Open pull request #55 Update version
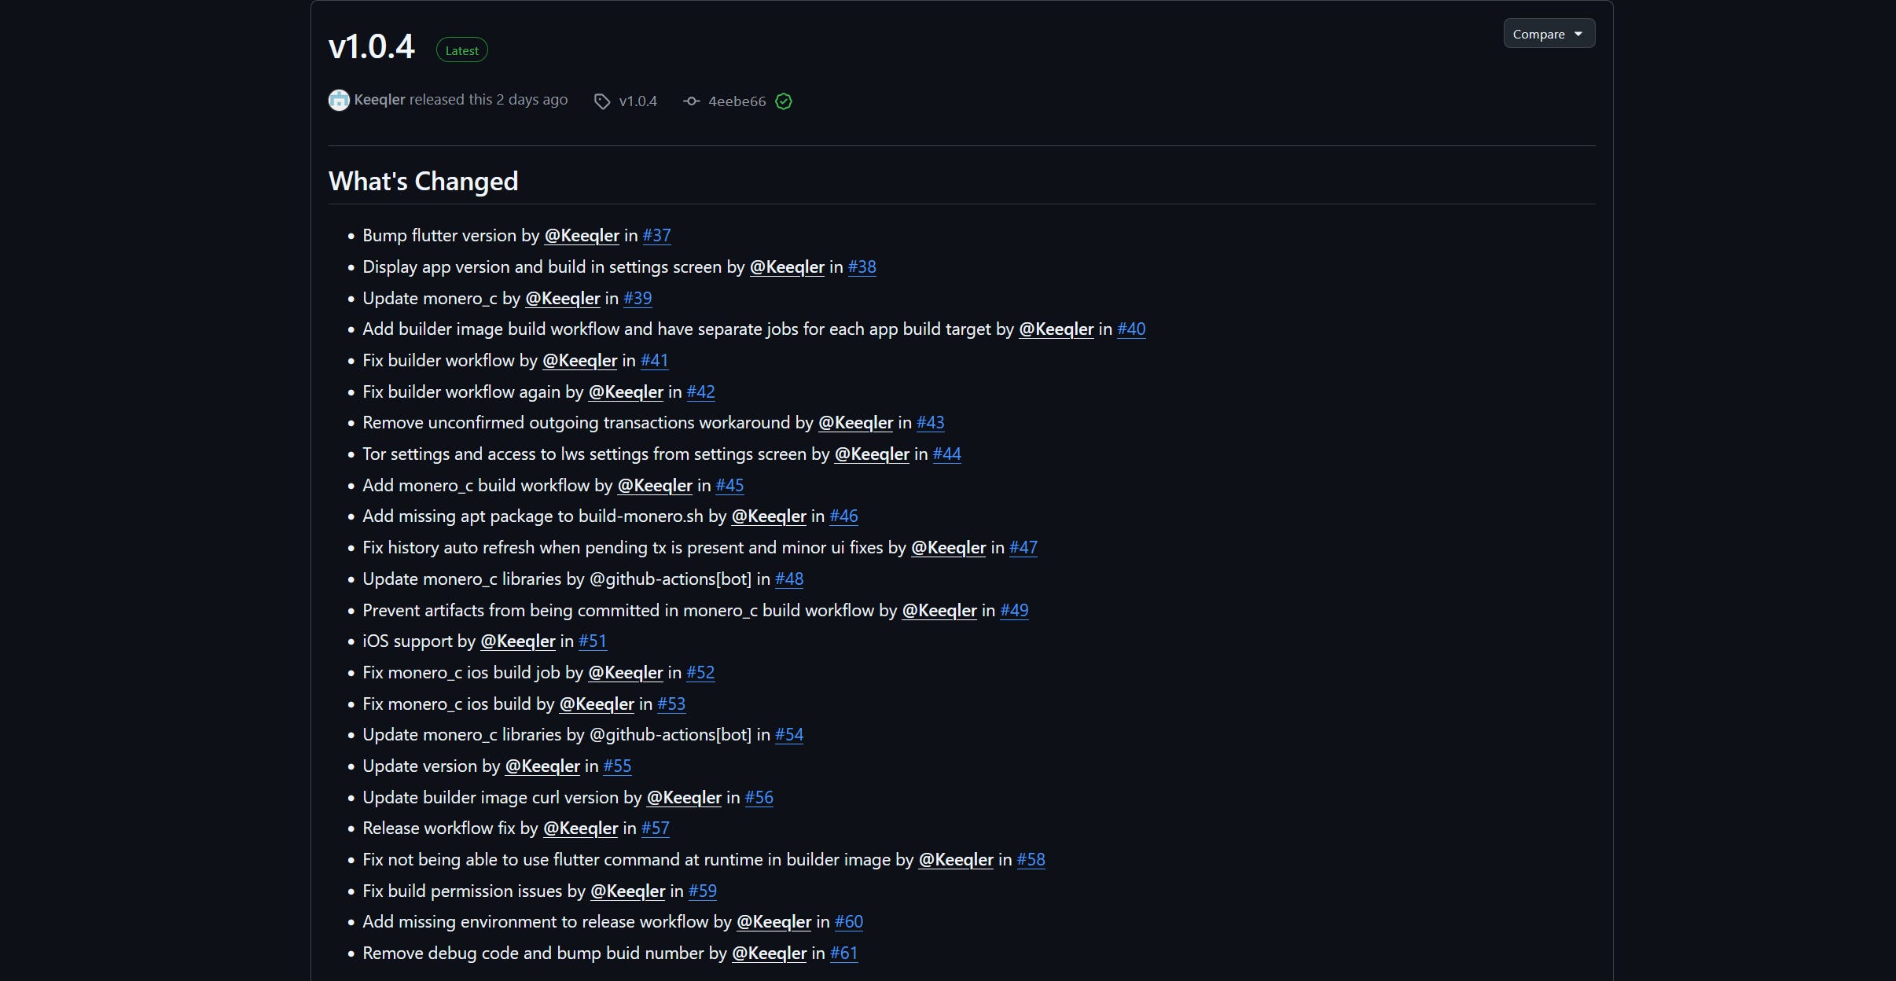 click(x=617, y=766)
